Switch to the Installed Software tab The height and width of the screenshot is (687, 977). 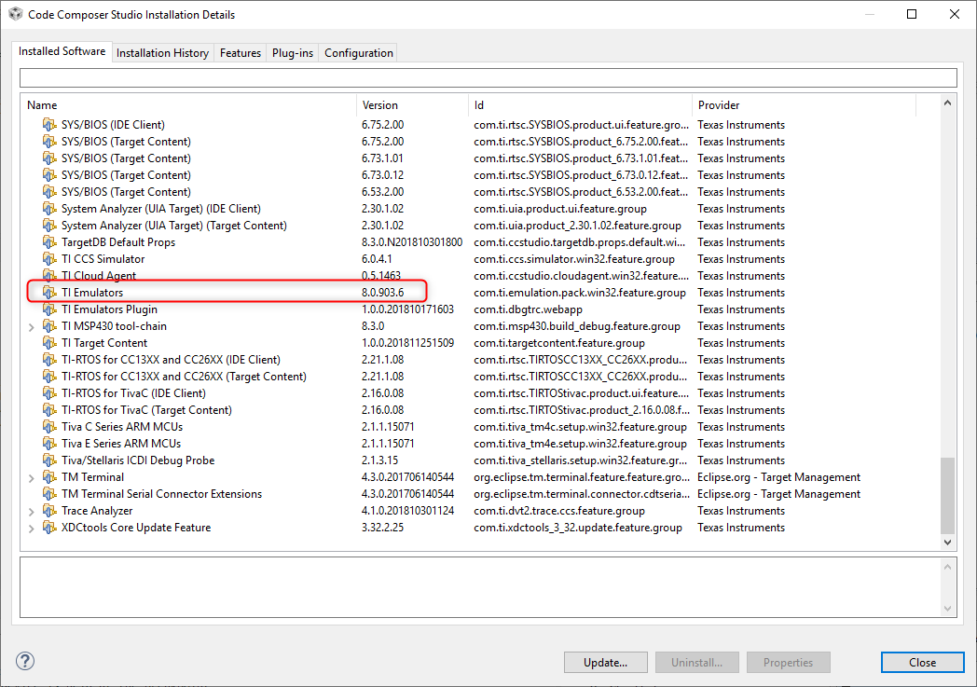pyautogui.click(x=62, y=51)
